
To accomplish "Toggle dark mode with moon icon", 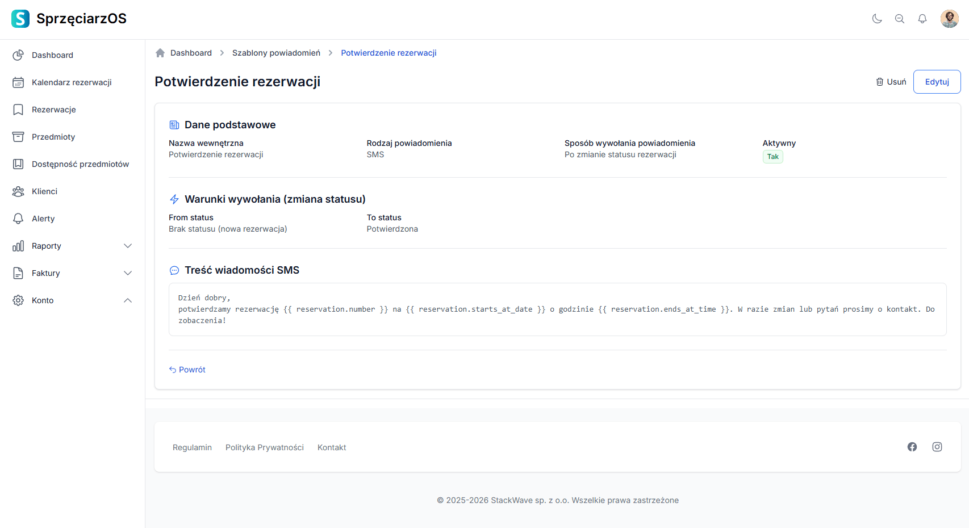I will point(877,19).
